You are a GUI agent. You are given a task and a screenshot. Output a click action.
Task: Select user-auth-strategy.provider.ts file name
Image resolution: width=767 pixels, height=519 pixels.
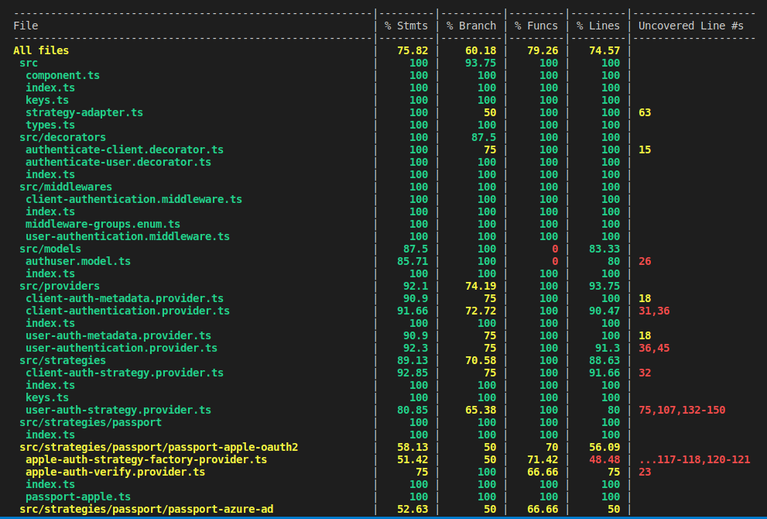118,411
